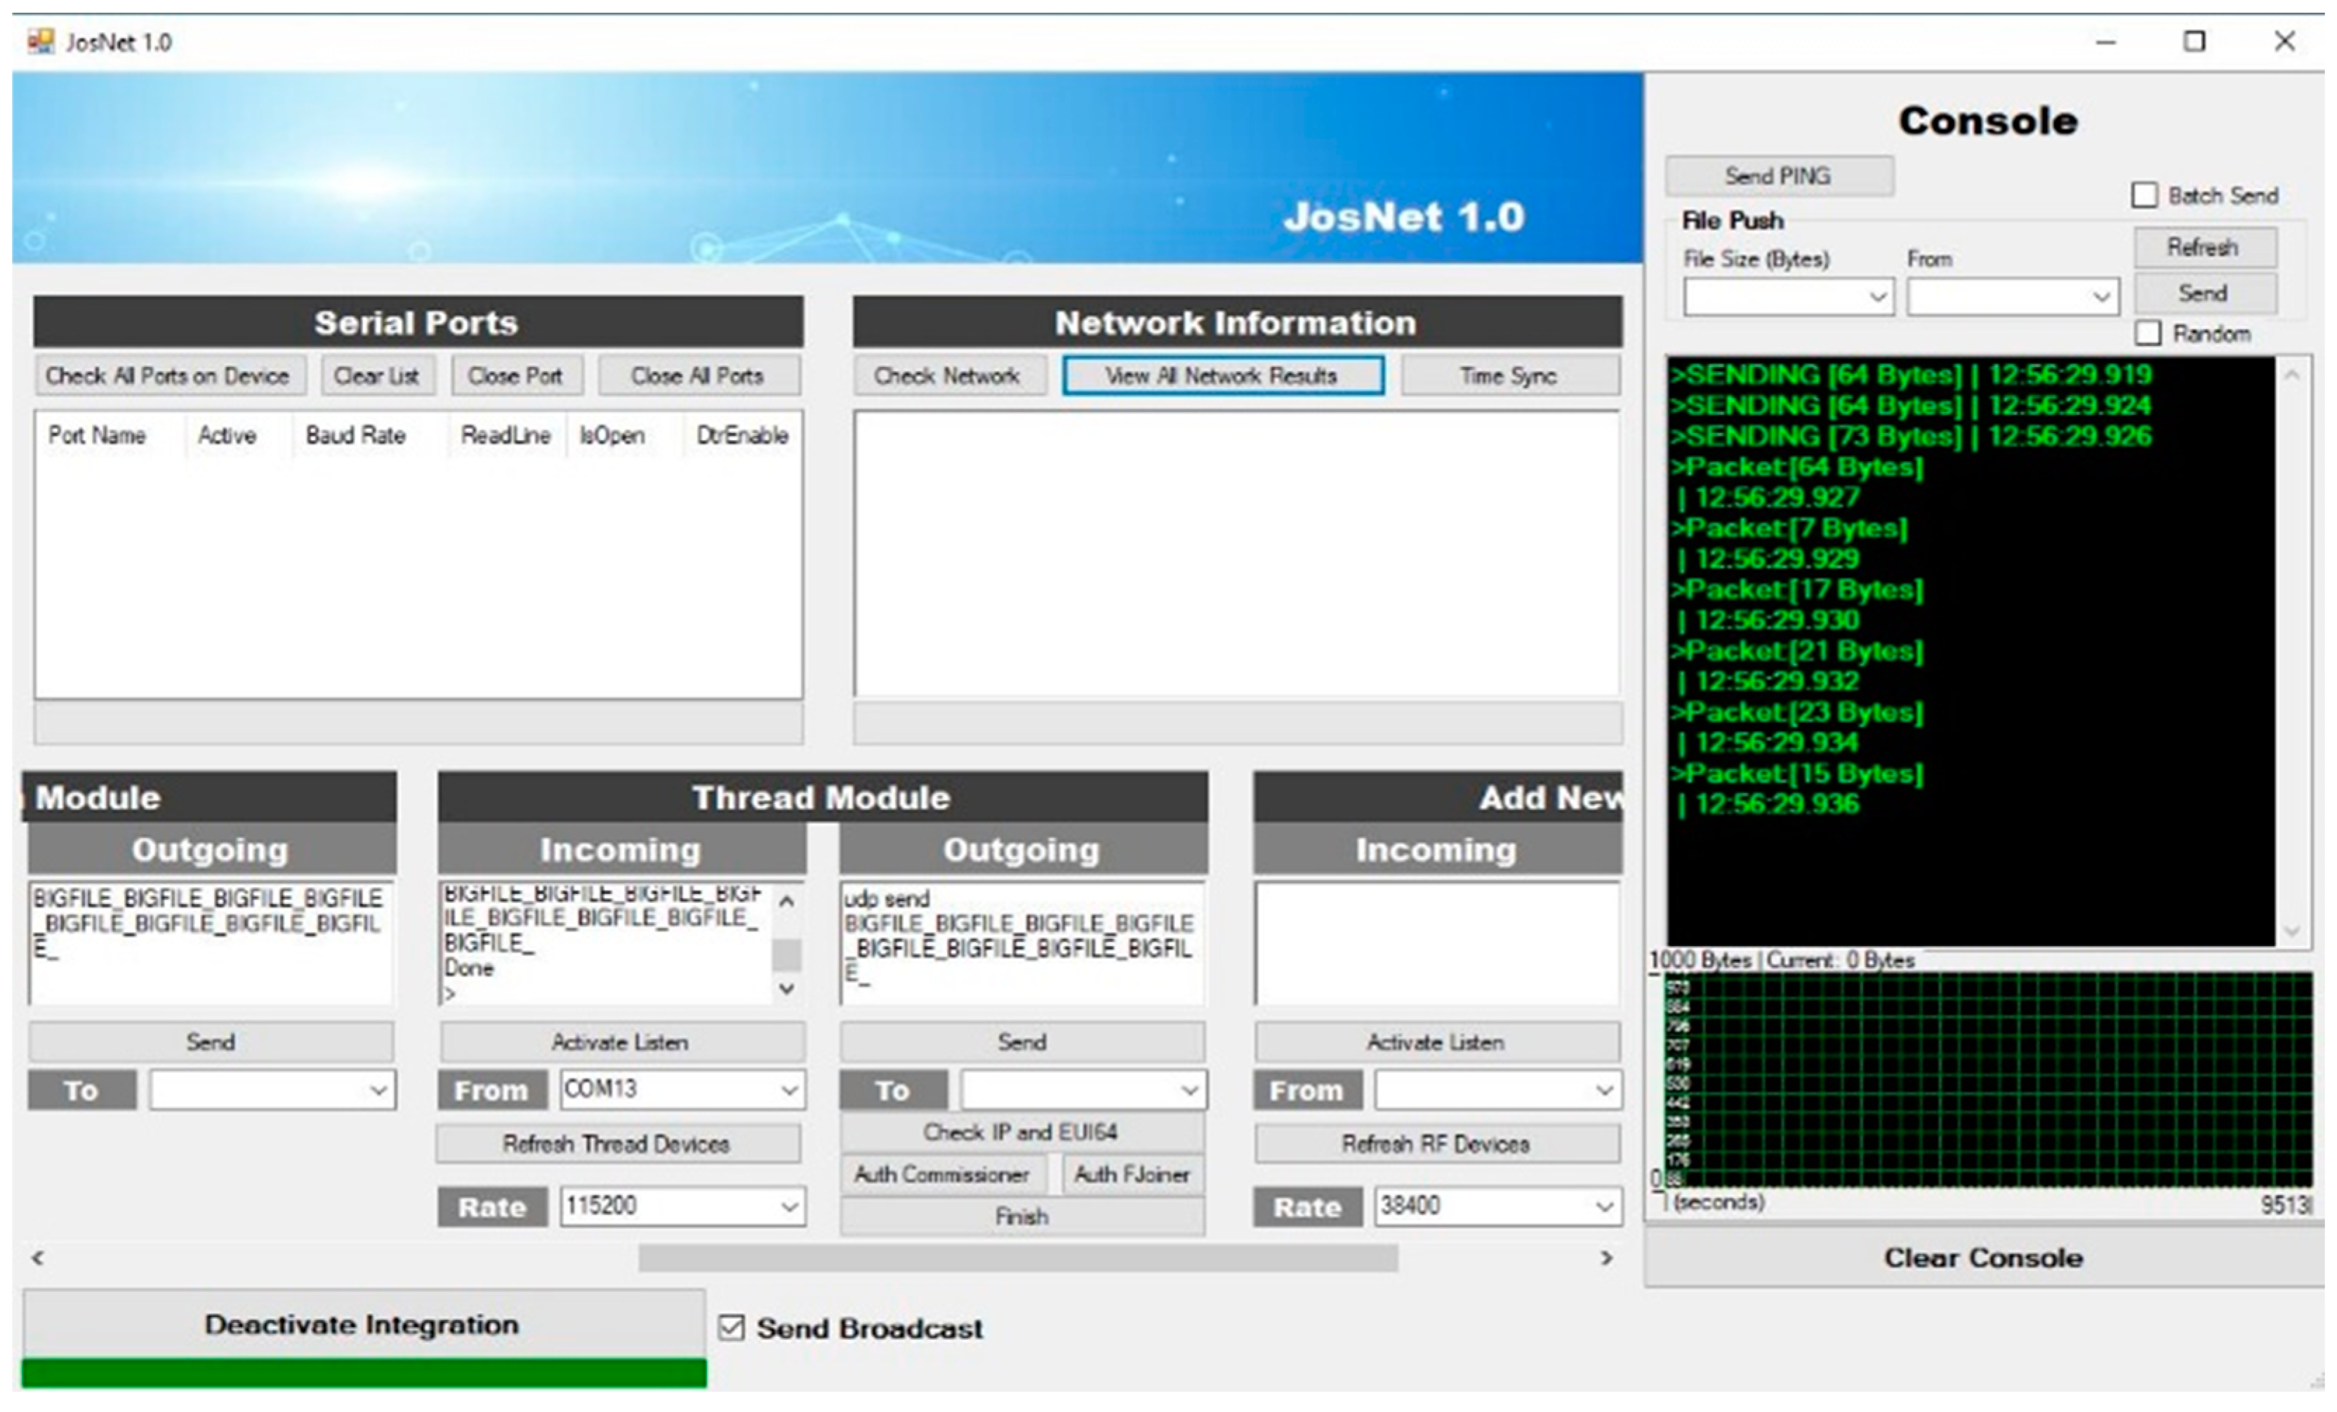
Task: Maximize the JosNet window
Action: coord(2194,41)
